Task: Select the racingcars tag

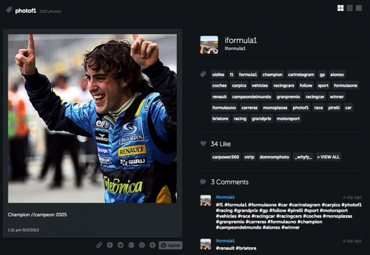Action: tap(284, 86)
